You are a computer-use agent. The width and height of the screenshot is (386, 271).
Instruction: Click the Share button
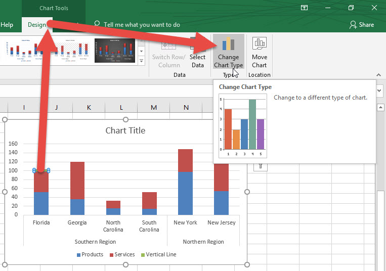click(x=362, y=24)
